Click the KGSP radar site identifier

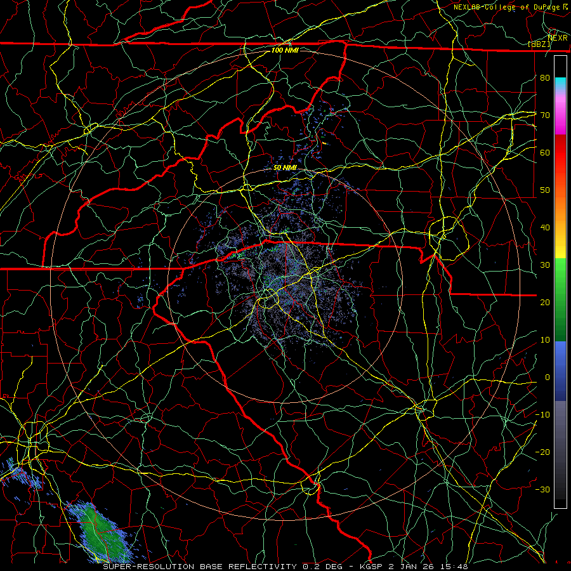372,567
